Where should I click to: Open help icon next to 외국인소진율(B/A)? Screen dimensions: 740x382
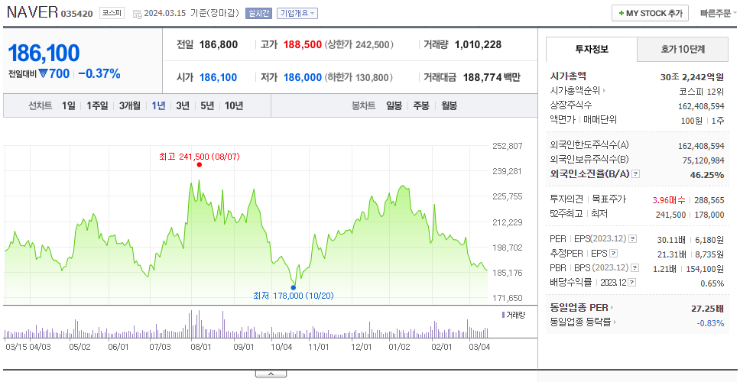(x=636, y=174)
